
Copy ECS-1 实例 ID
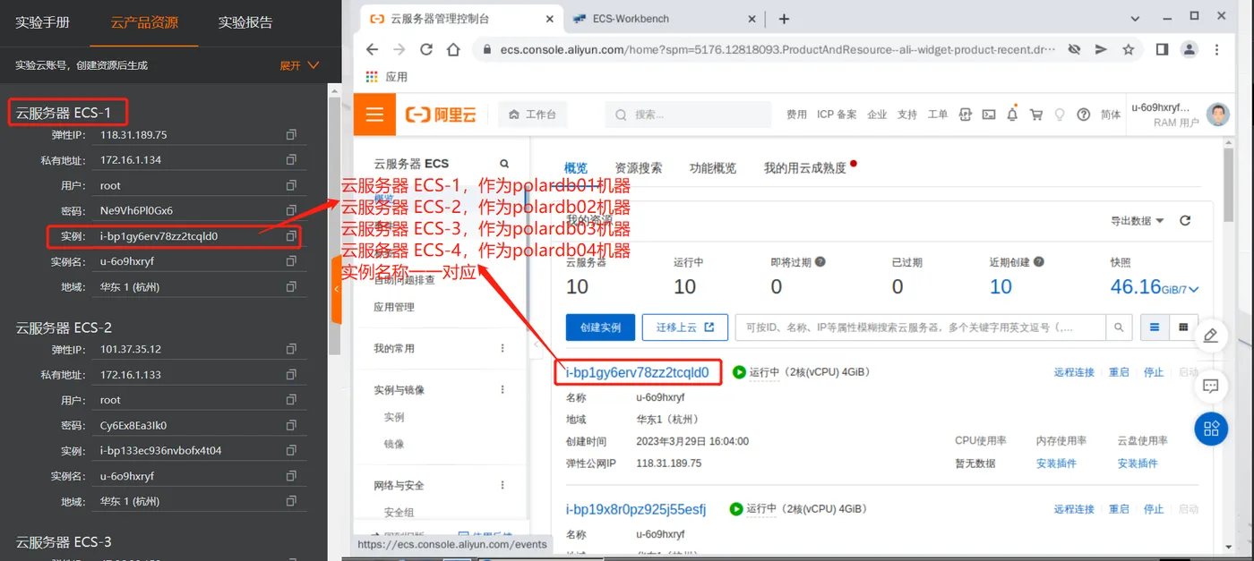click(x=291, y=236)
